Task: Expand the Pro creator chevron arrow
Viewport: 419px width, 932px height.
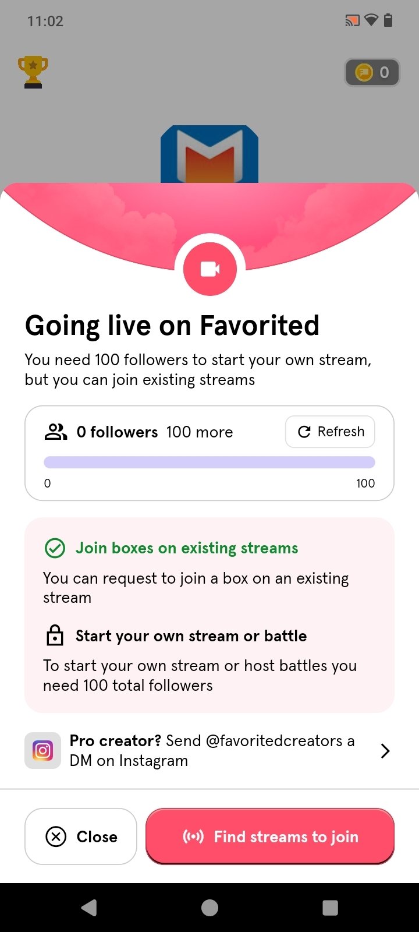Action: click(385, 751)
